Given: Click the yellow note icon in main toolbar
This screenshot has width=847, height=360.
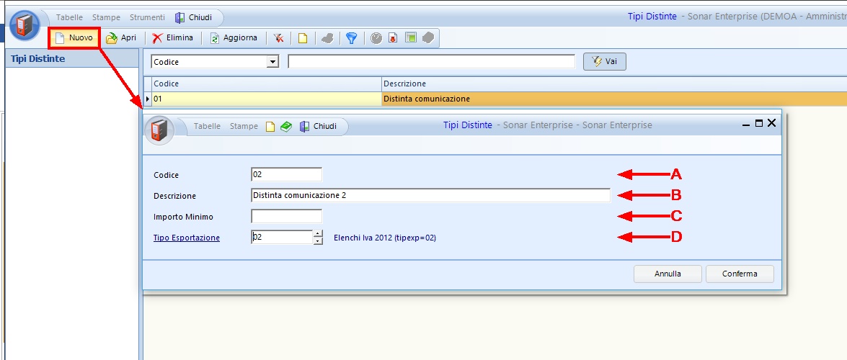Looking at the screenshot, I should (303, 38).
